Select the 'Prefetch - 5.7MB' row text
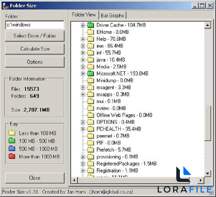Viewport: 216px width, 197px height. click(114, 150)
